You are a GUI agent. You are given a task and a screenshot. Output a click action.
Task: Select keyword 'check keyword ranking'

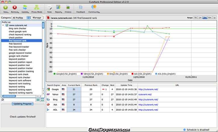tap(20, 35)
